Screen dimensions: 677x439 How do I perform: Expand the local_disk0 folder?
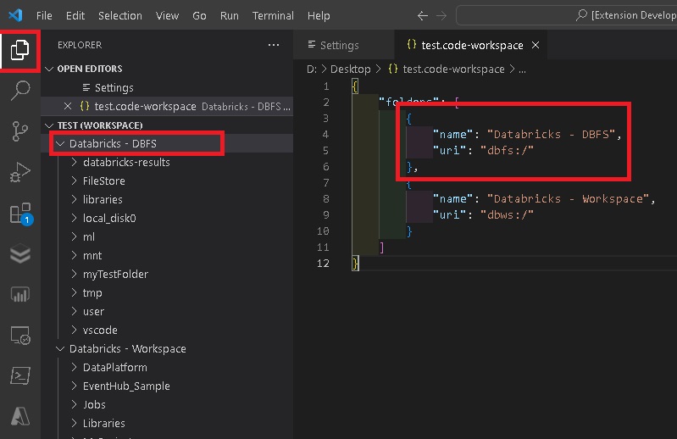coord(75,218)
